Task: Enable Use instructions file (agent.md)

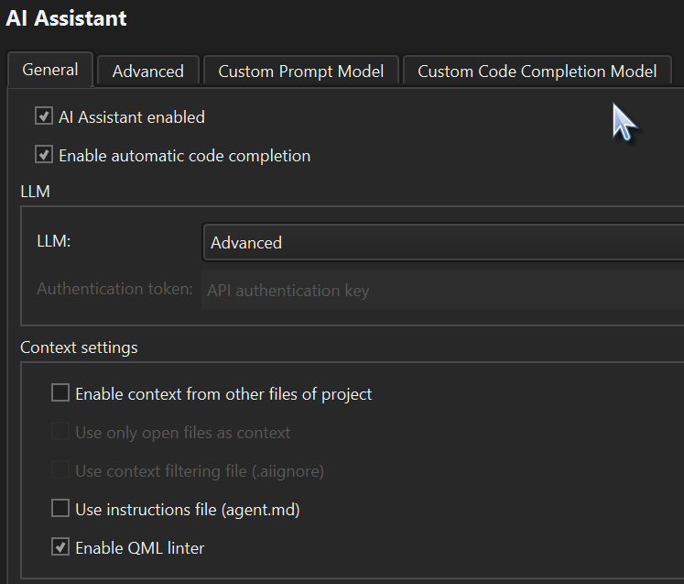Action: pyautogui.click(x=60, y=508)
